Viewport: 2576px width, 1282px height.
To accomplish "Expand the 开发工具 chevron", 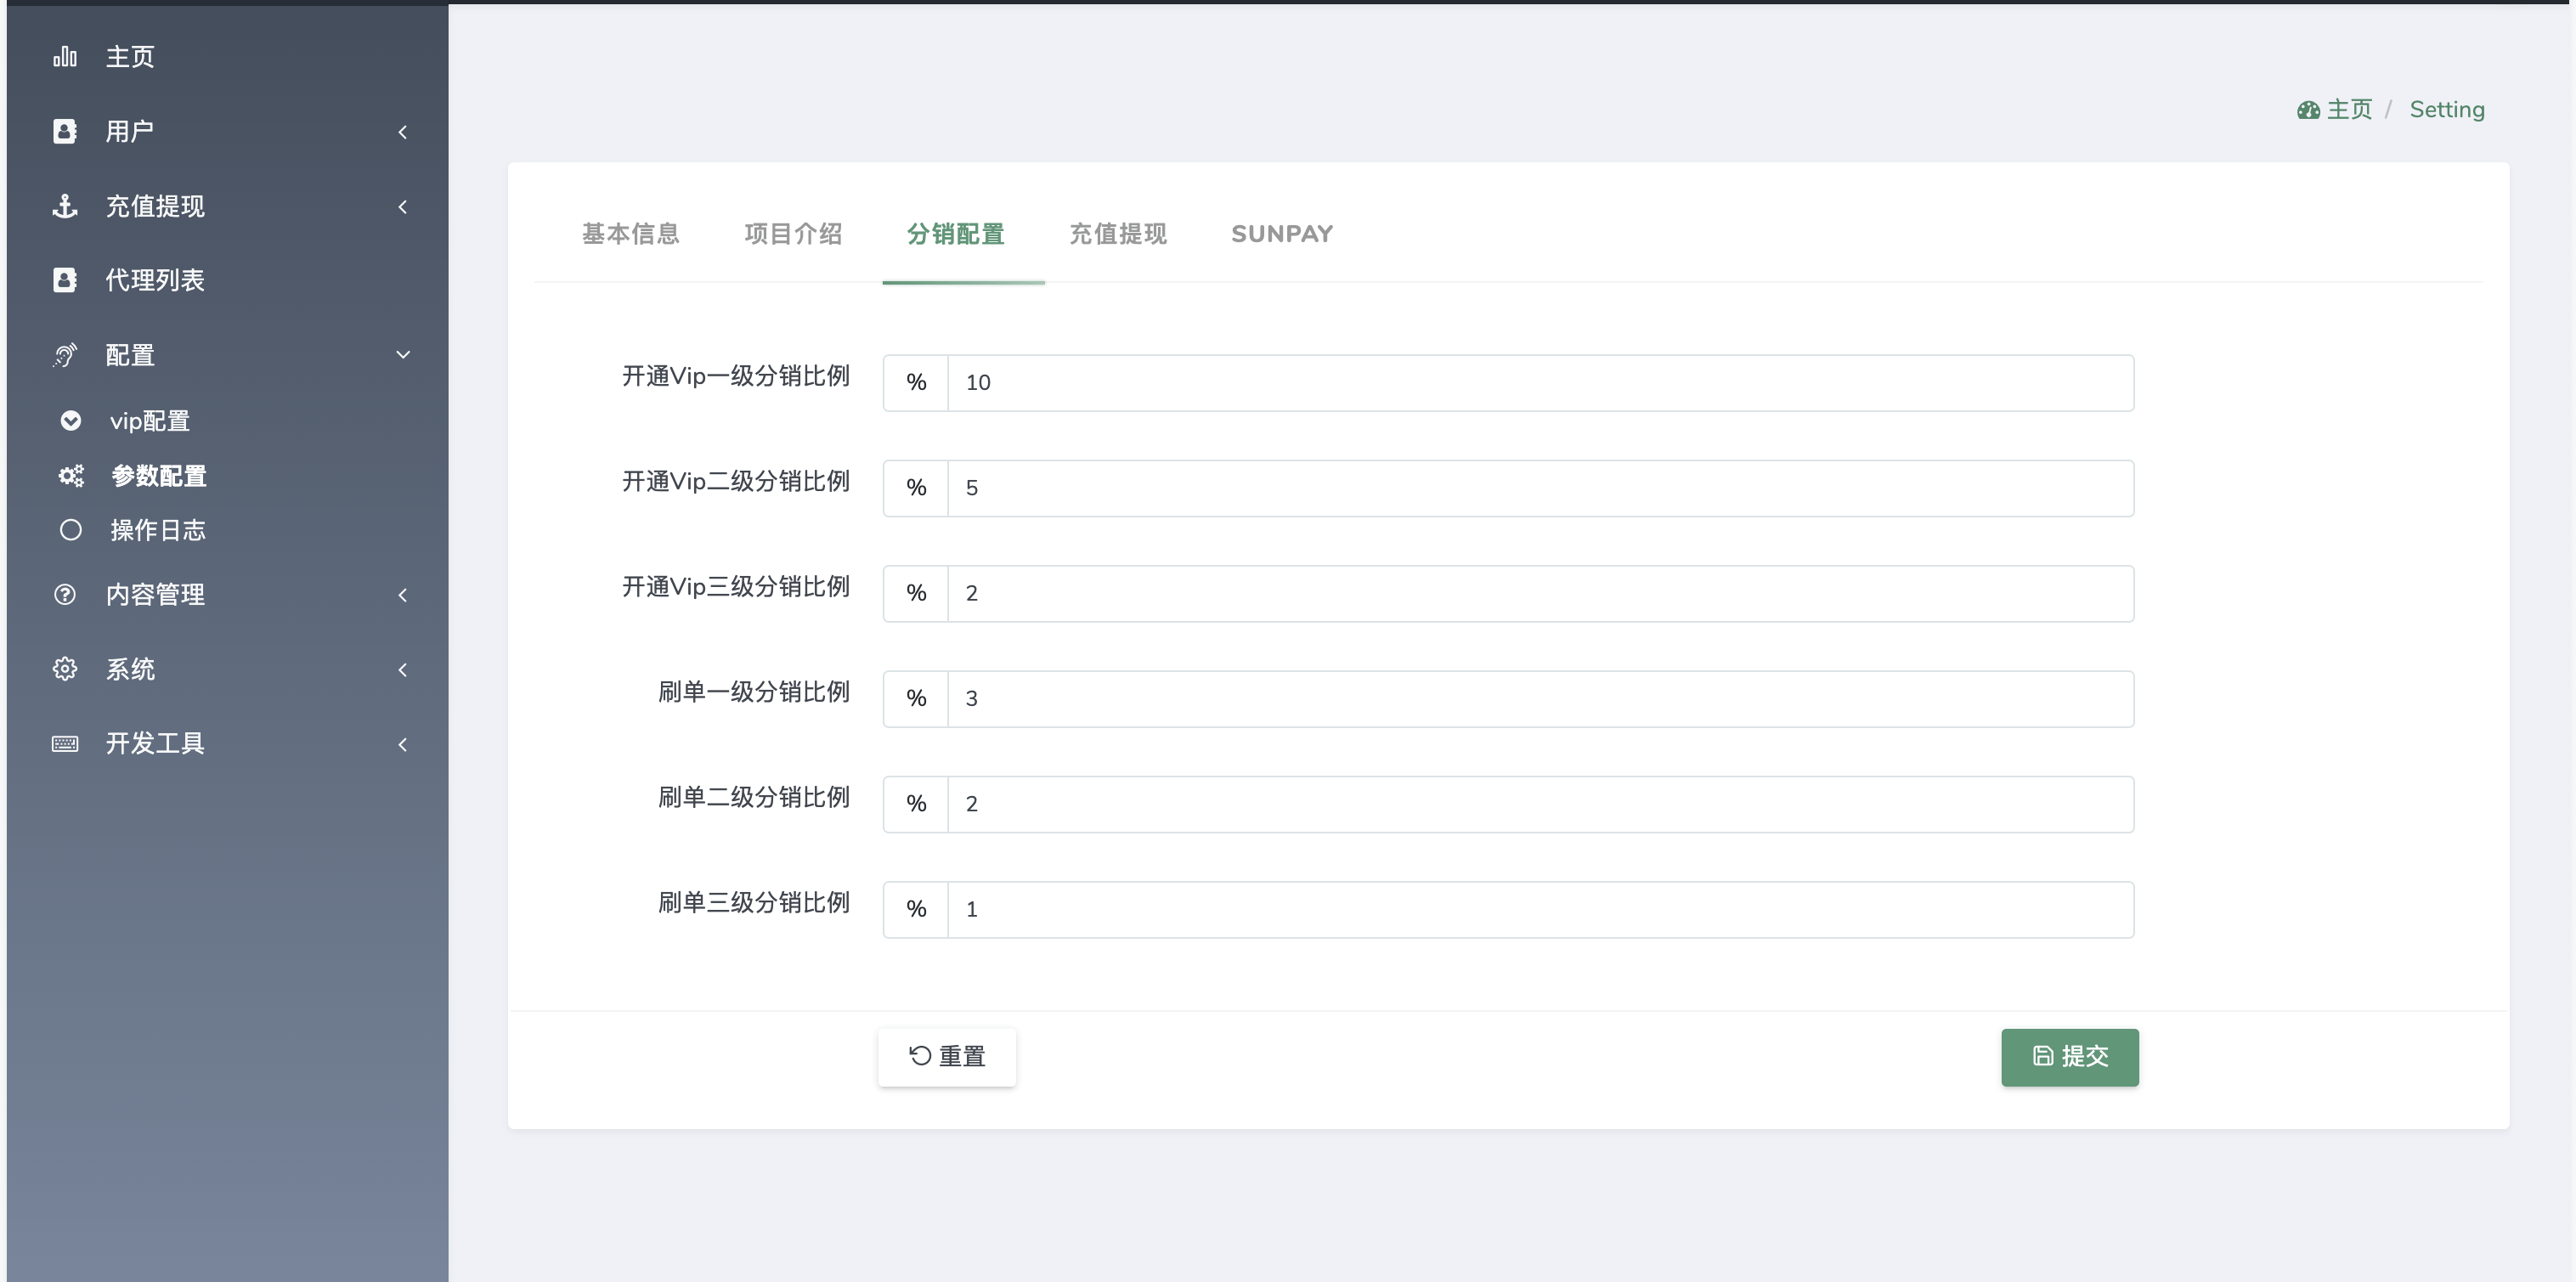I will click(403, 744).
